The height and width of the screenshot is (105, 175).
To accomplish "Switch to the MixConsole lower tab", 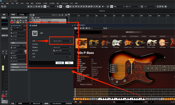I will [37, 103].
